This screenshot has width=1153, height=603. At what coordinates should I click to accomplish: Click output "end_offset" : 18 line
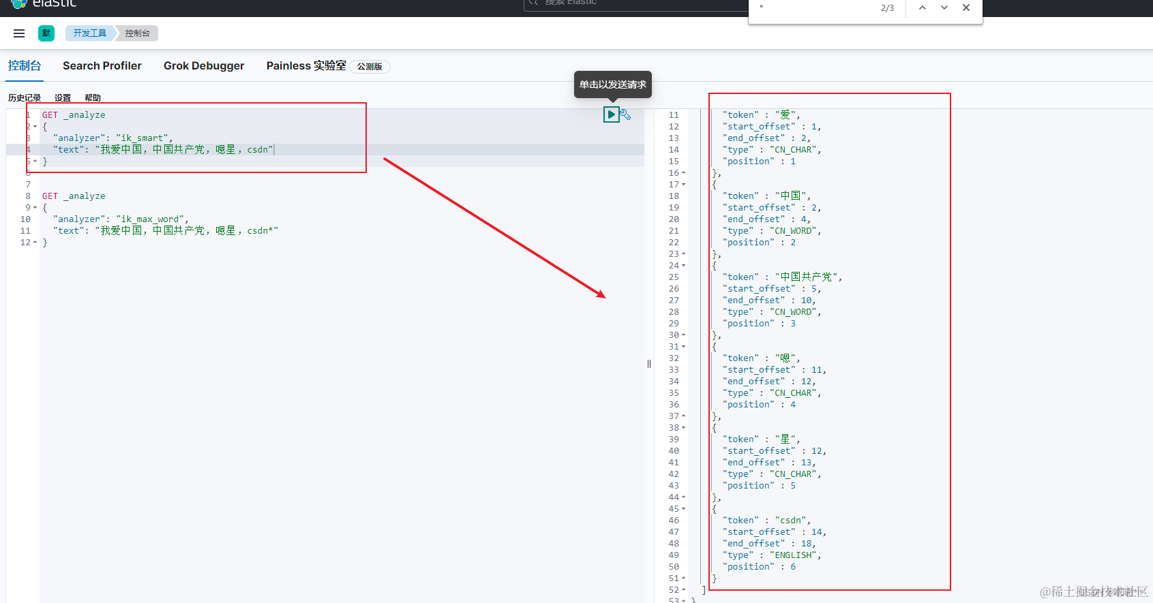769,544
